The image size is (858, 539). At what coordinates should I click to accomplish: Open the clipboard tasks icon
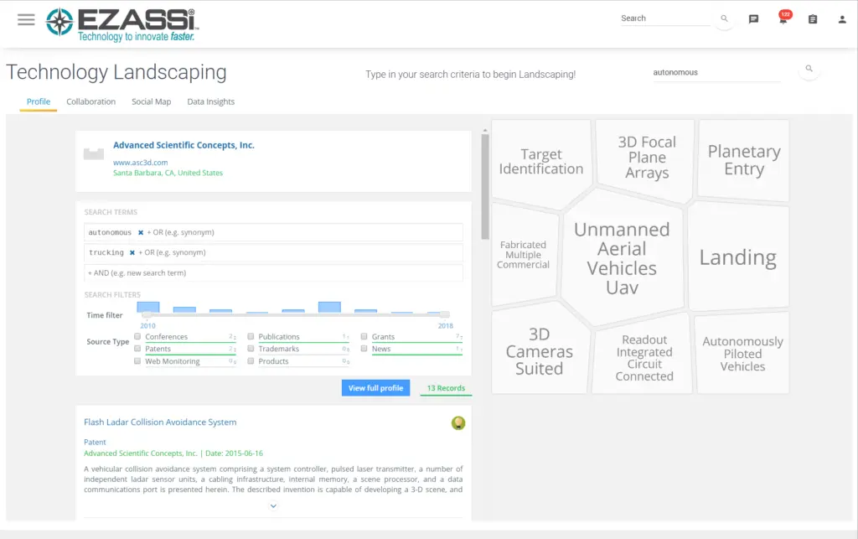click(813, 19)
